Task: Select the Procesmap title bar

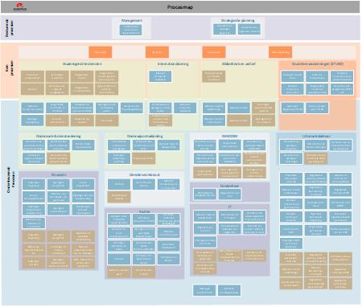Action: click(180, 7)
